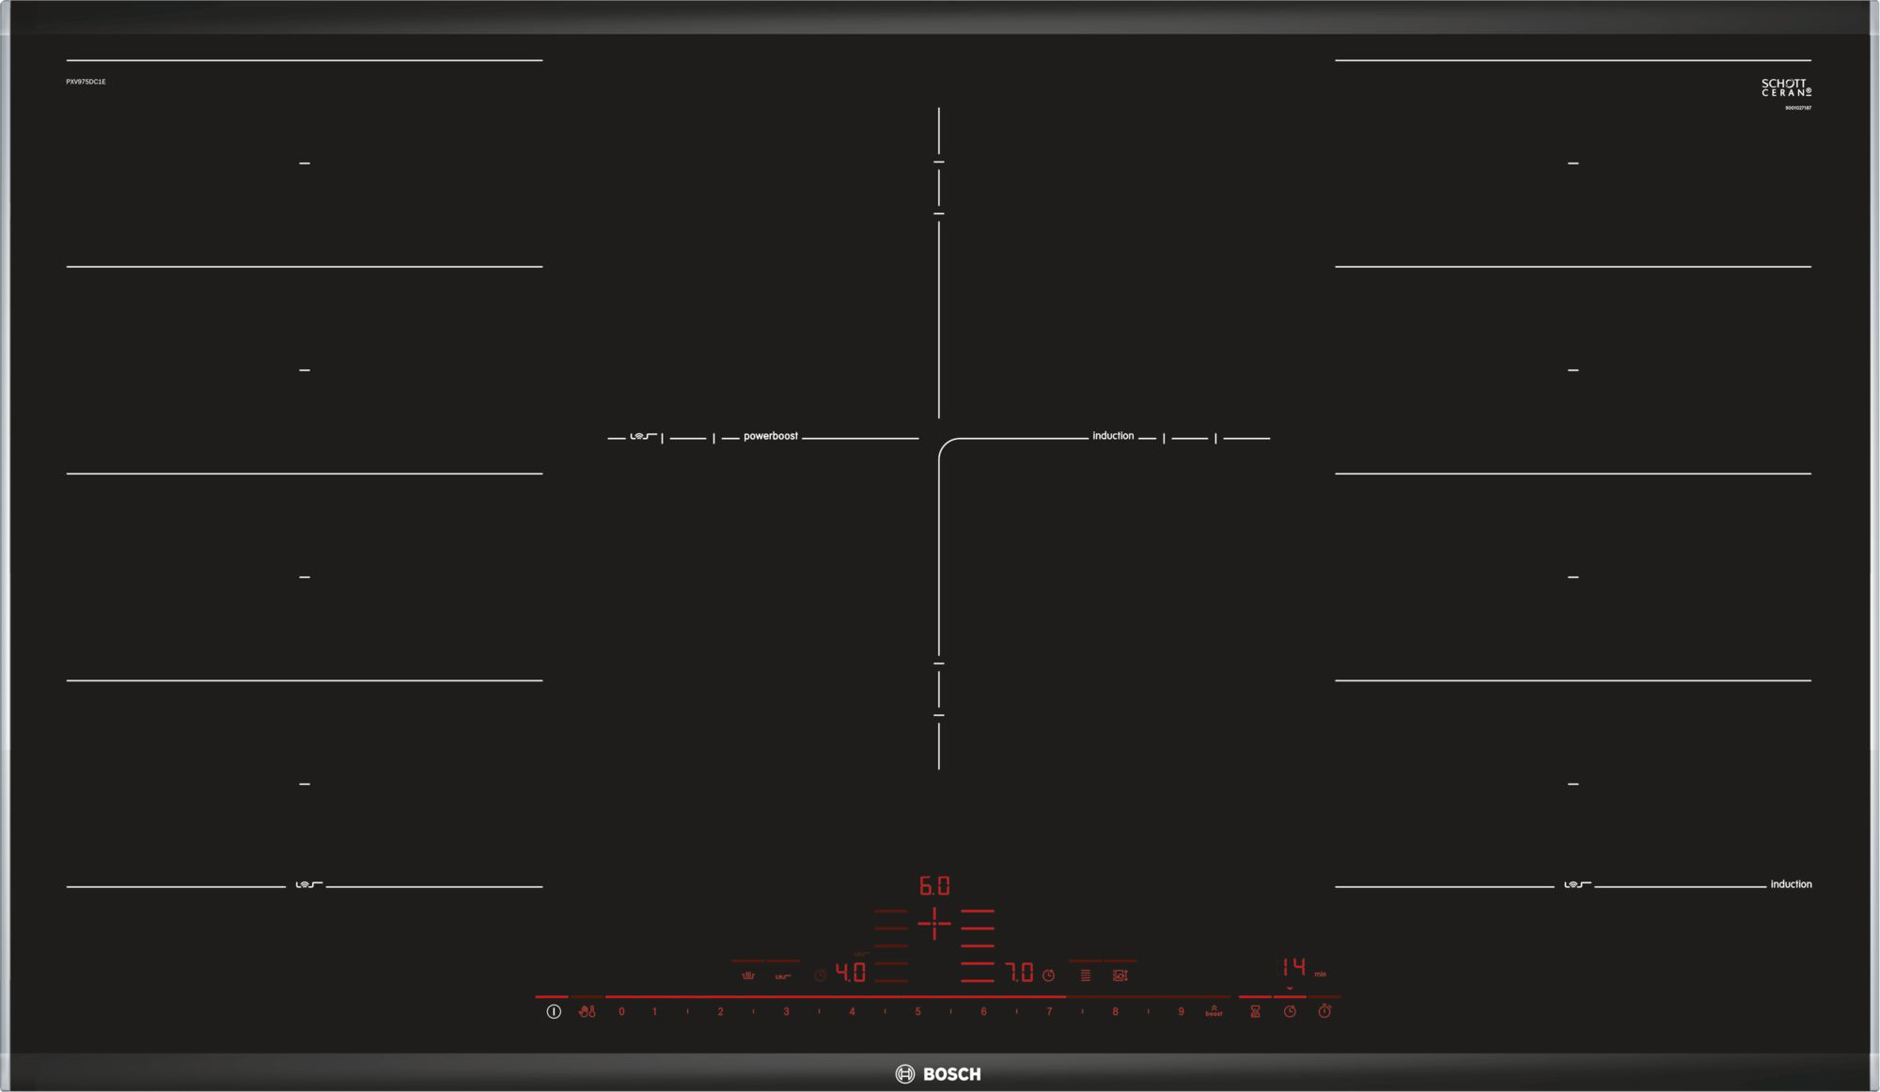Tap the 6.0 center zone display
This screenshot has width=1880, height=1092.
pyautogui.click(x=934, y=885)
